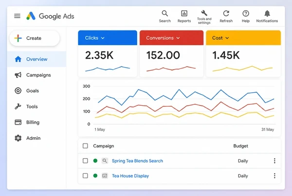Open more options for Spring Tea Blends Search
The width and height of the screenshot is (292, 196).
pos(274,161)
